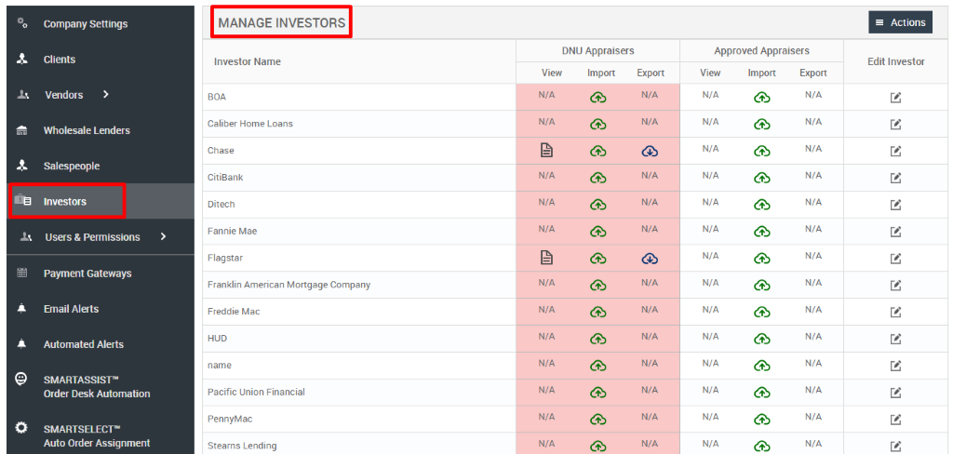The image size is (953, 454).
Task: Import approved appraisers for Ditech
Action: point(761,205)
